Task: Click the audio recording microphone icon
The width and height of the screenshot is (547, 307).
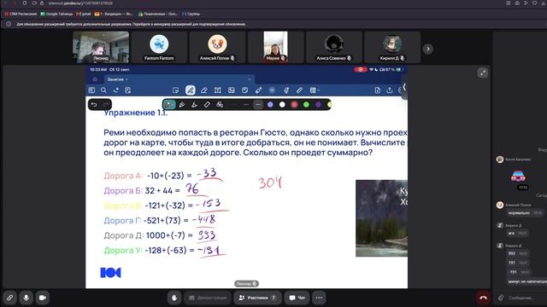Action: click(286, 90)
